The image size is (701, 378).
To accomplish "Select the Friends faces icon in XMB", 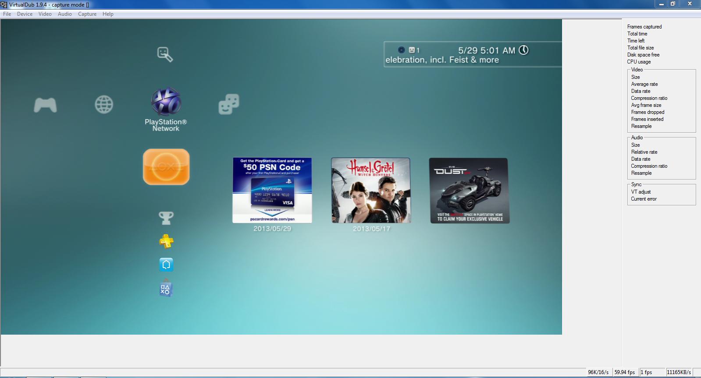I will tap(229, 104).
